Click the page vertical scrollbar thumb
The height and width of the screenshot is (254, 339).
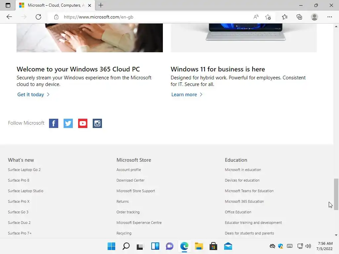click(336, 194)
